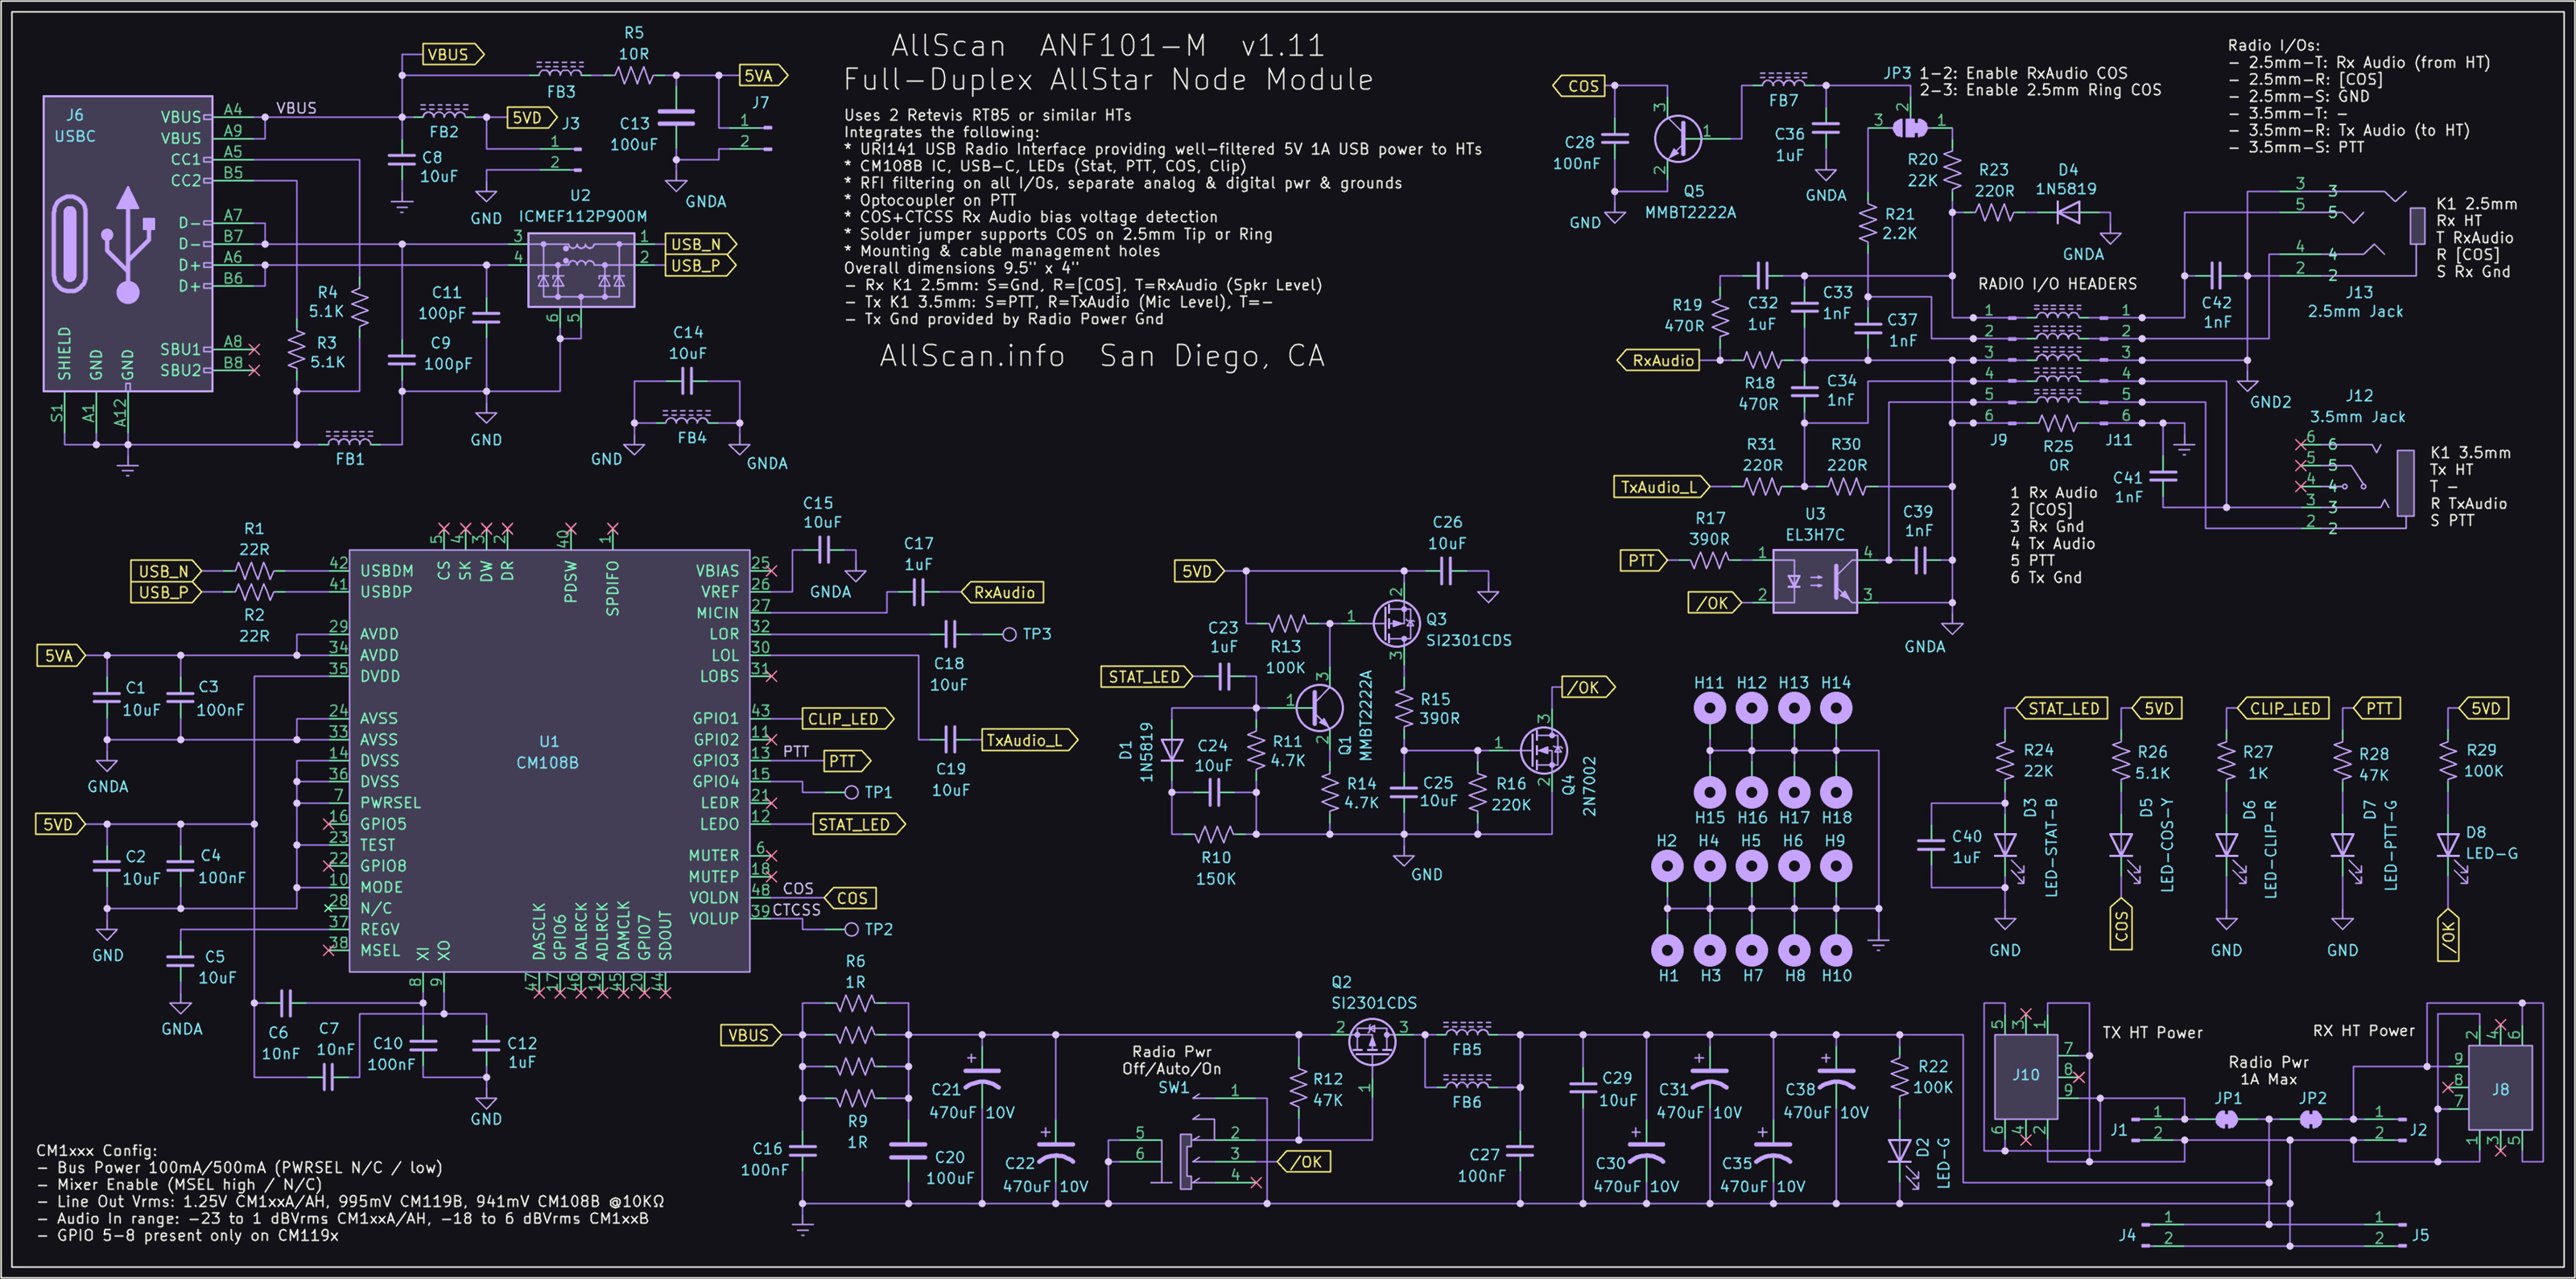
Task: Select the RADIO I/O HEADERS caption
Action: [2057, 284]
